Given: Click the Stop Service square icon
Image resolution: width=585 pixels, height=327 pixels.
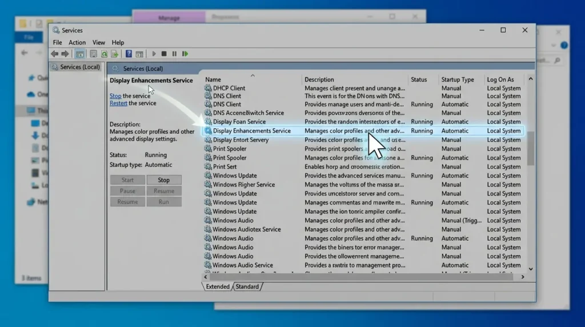Looking at the screenshot, I should [x=164, y=54].
